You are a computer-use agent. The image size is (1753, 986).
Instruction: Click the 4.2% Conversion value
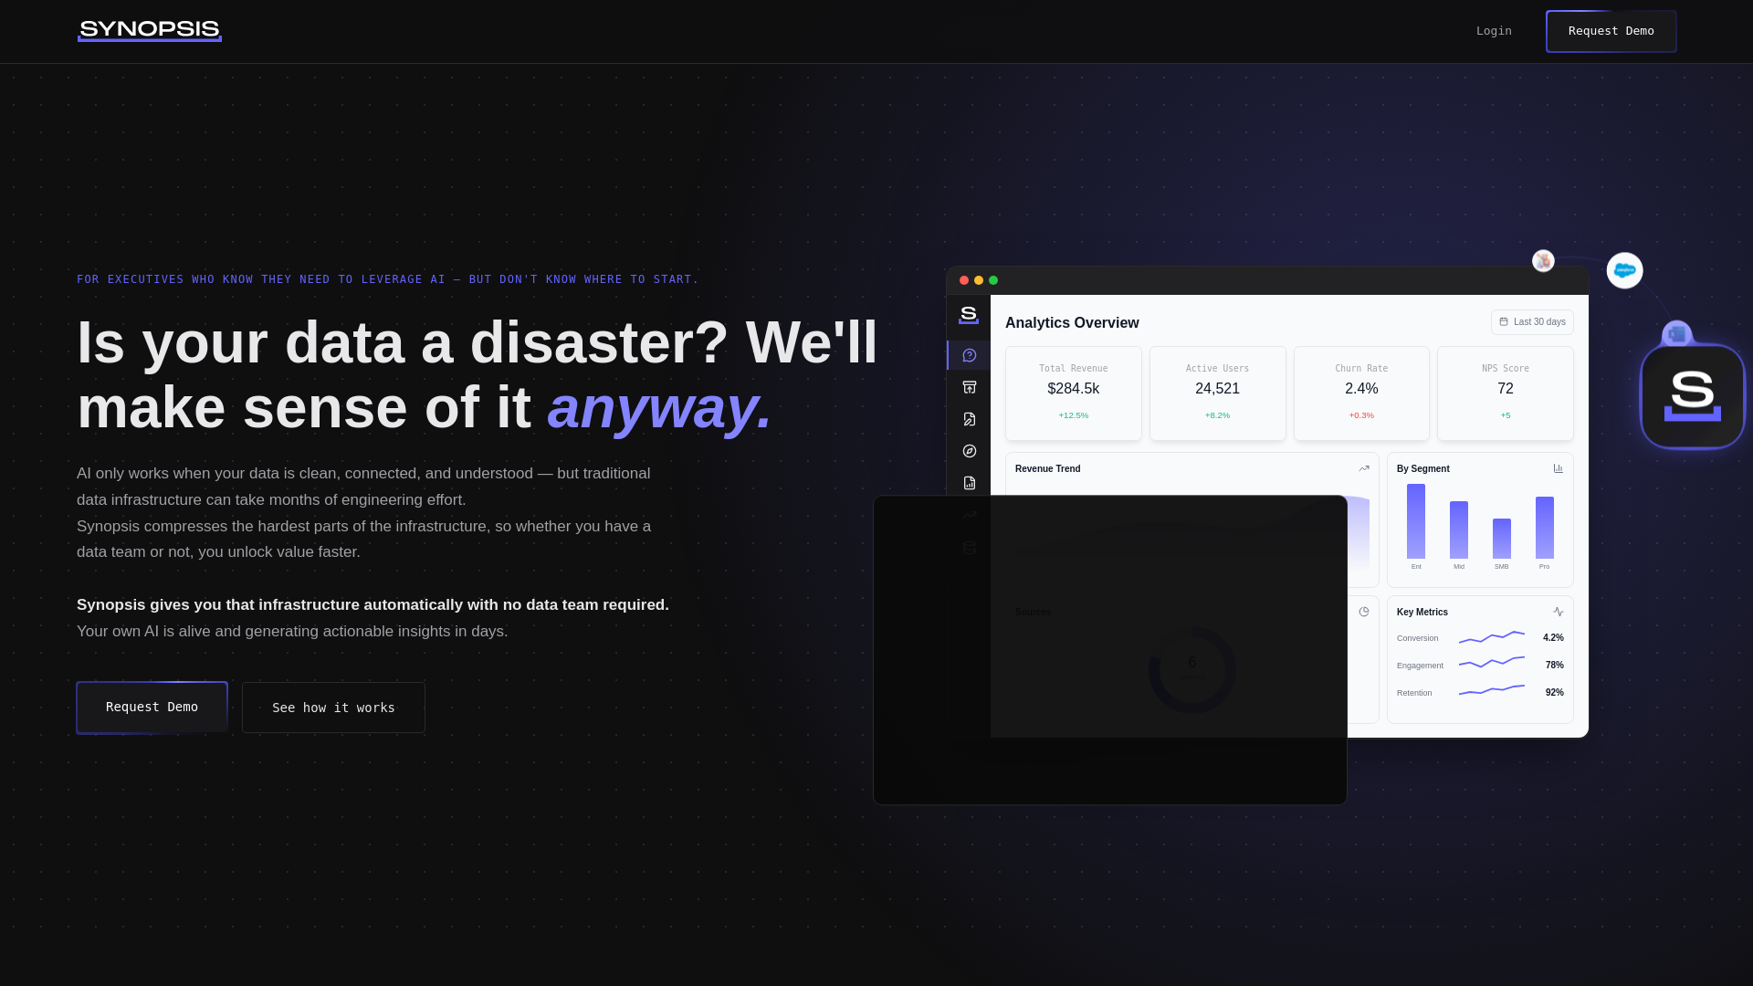(x=1553, y=638)
